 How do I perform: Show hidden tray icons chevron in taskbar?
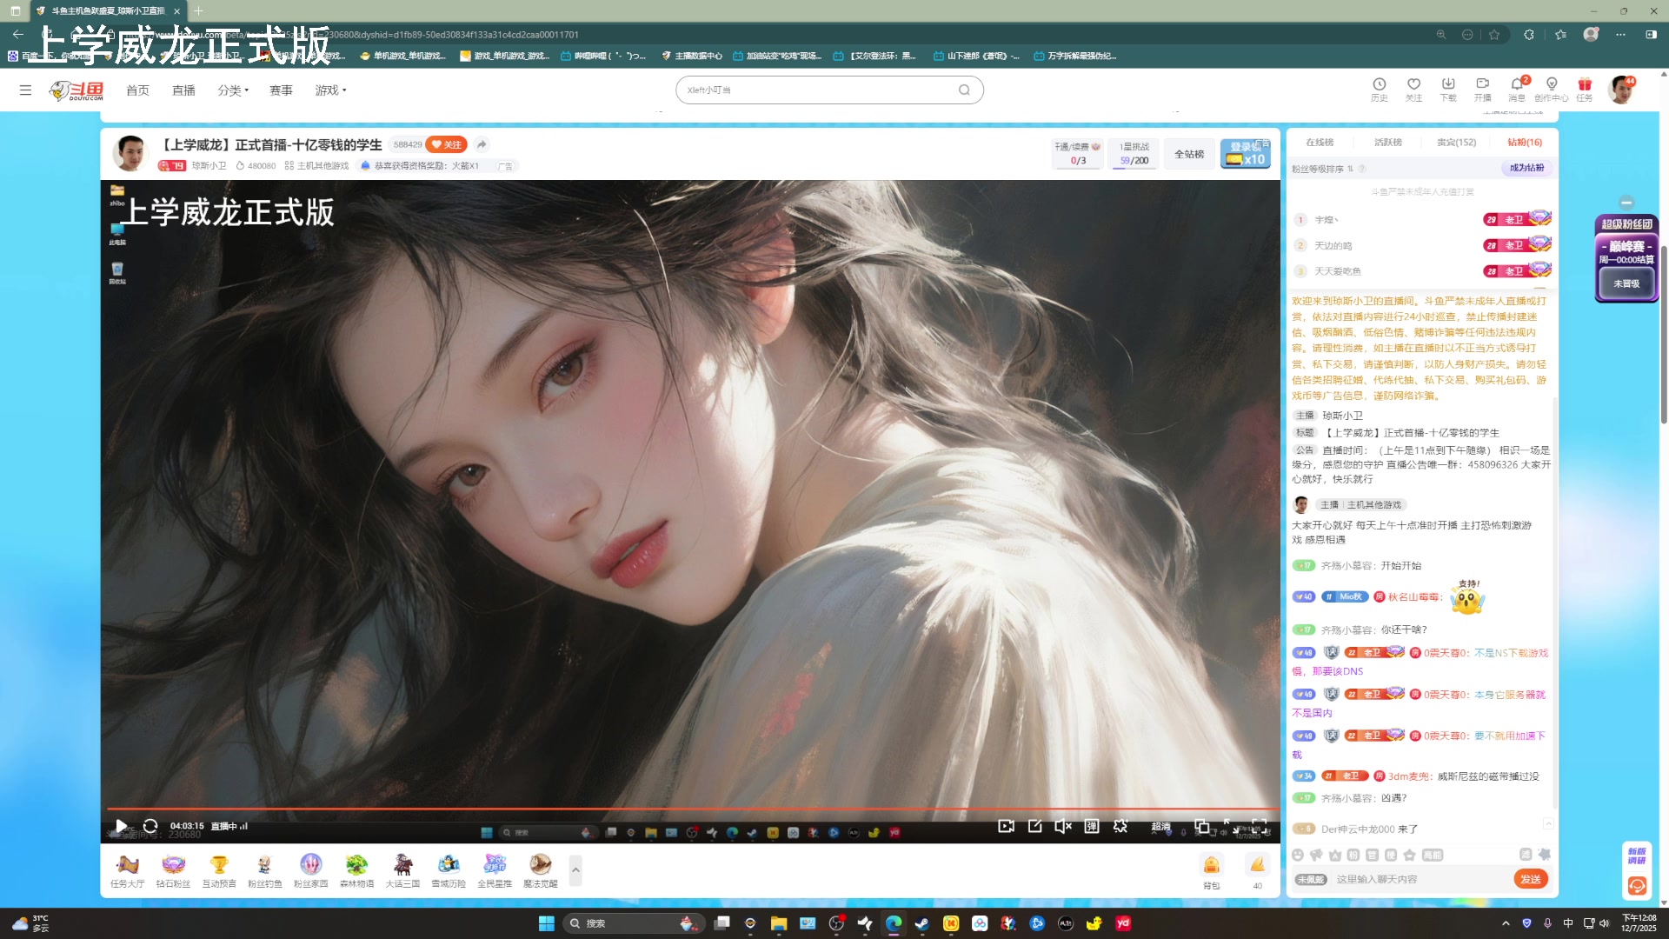pyautogui.click(x=1506, y=923)
